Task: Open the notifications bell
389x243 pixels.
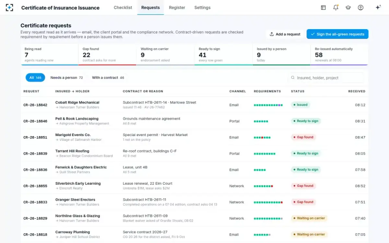Action: click(336, 7)
